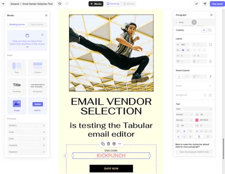Expand the Headers prebuilds
Screen dimensions: 225x174
click(27, 152)
